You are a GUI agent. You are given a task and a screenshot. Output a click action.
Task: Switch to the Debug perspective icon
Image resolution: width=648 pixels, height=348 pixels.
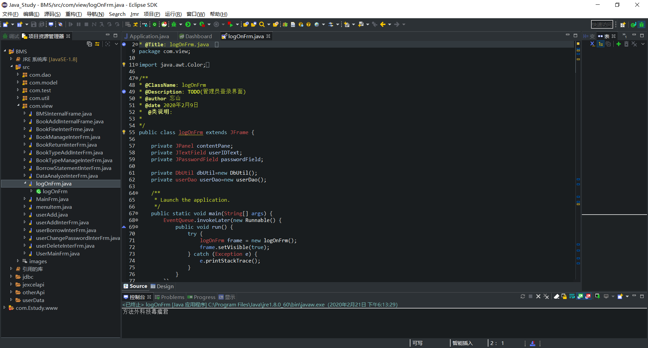(642, 24)
